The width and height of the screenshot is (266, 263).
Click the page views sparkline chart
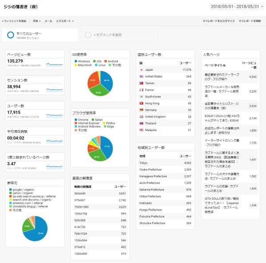click(54, 65)
